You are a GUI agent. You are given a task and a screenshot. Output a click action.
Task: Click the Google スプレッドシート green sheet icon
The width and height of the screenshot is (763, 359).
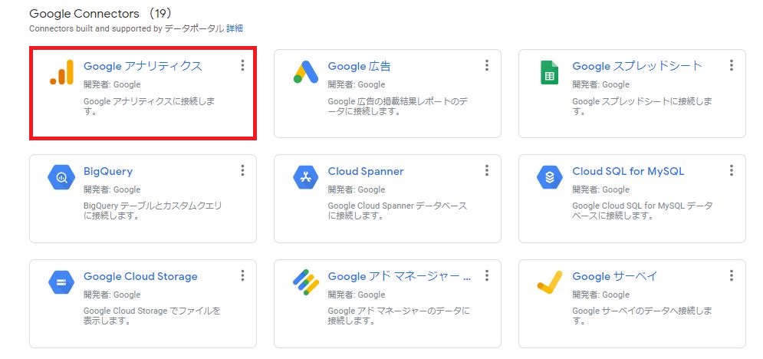coord(549,72)
